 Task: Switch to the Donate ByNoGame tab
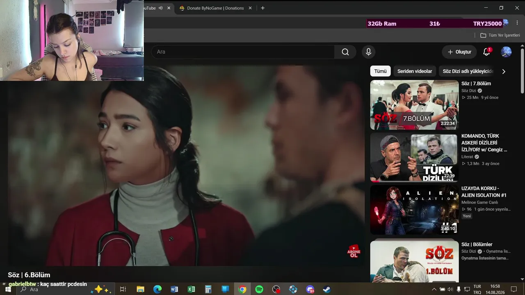[x=215, y=8]
